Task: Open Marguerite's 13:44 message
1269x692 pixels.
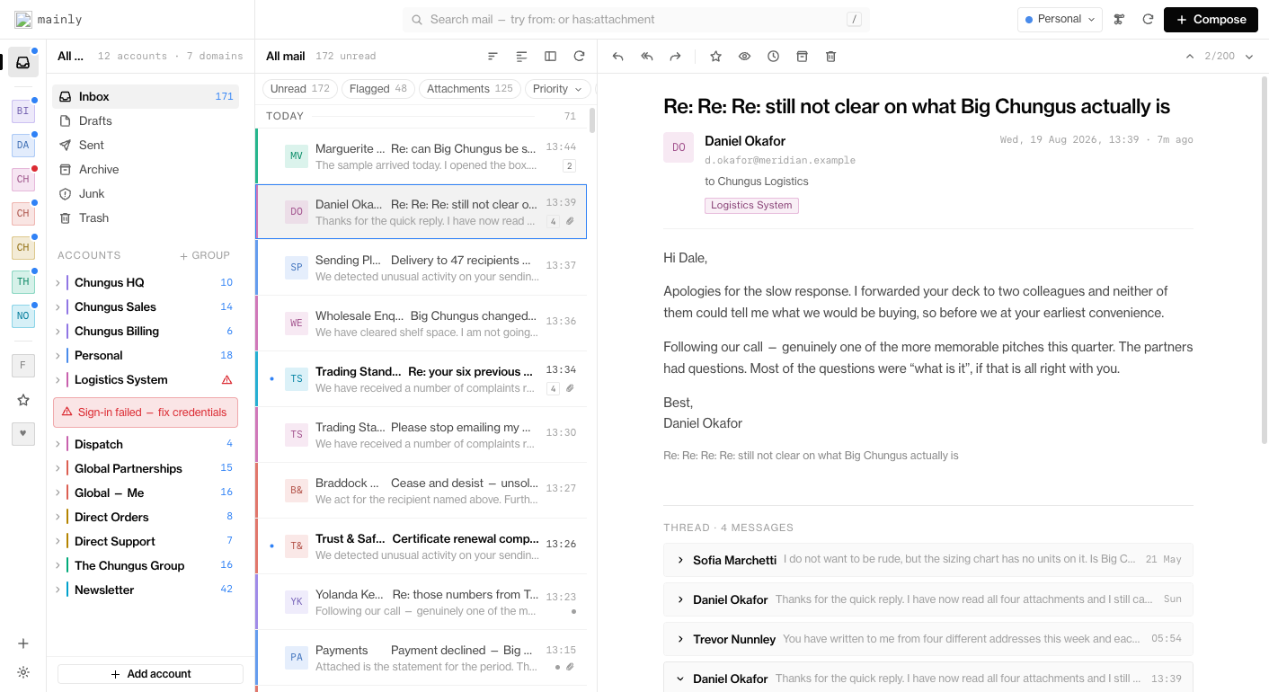Action: [x=422, y=156]
